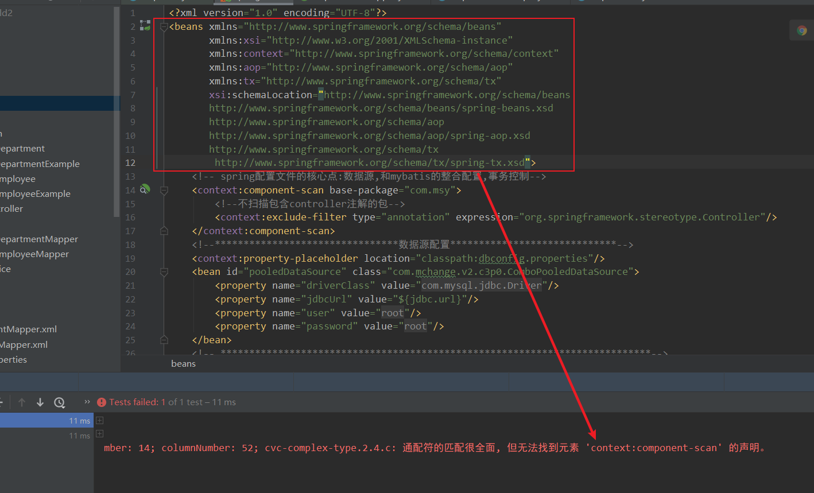
Task: Go to next failed test arrow
Action: point(40,402)
